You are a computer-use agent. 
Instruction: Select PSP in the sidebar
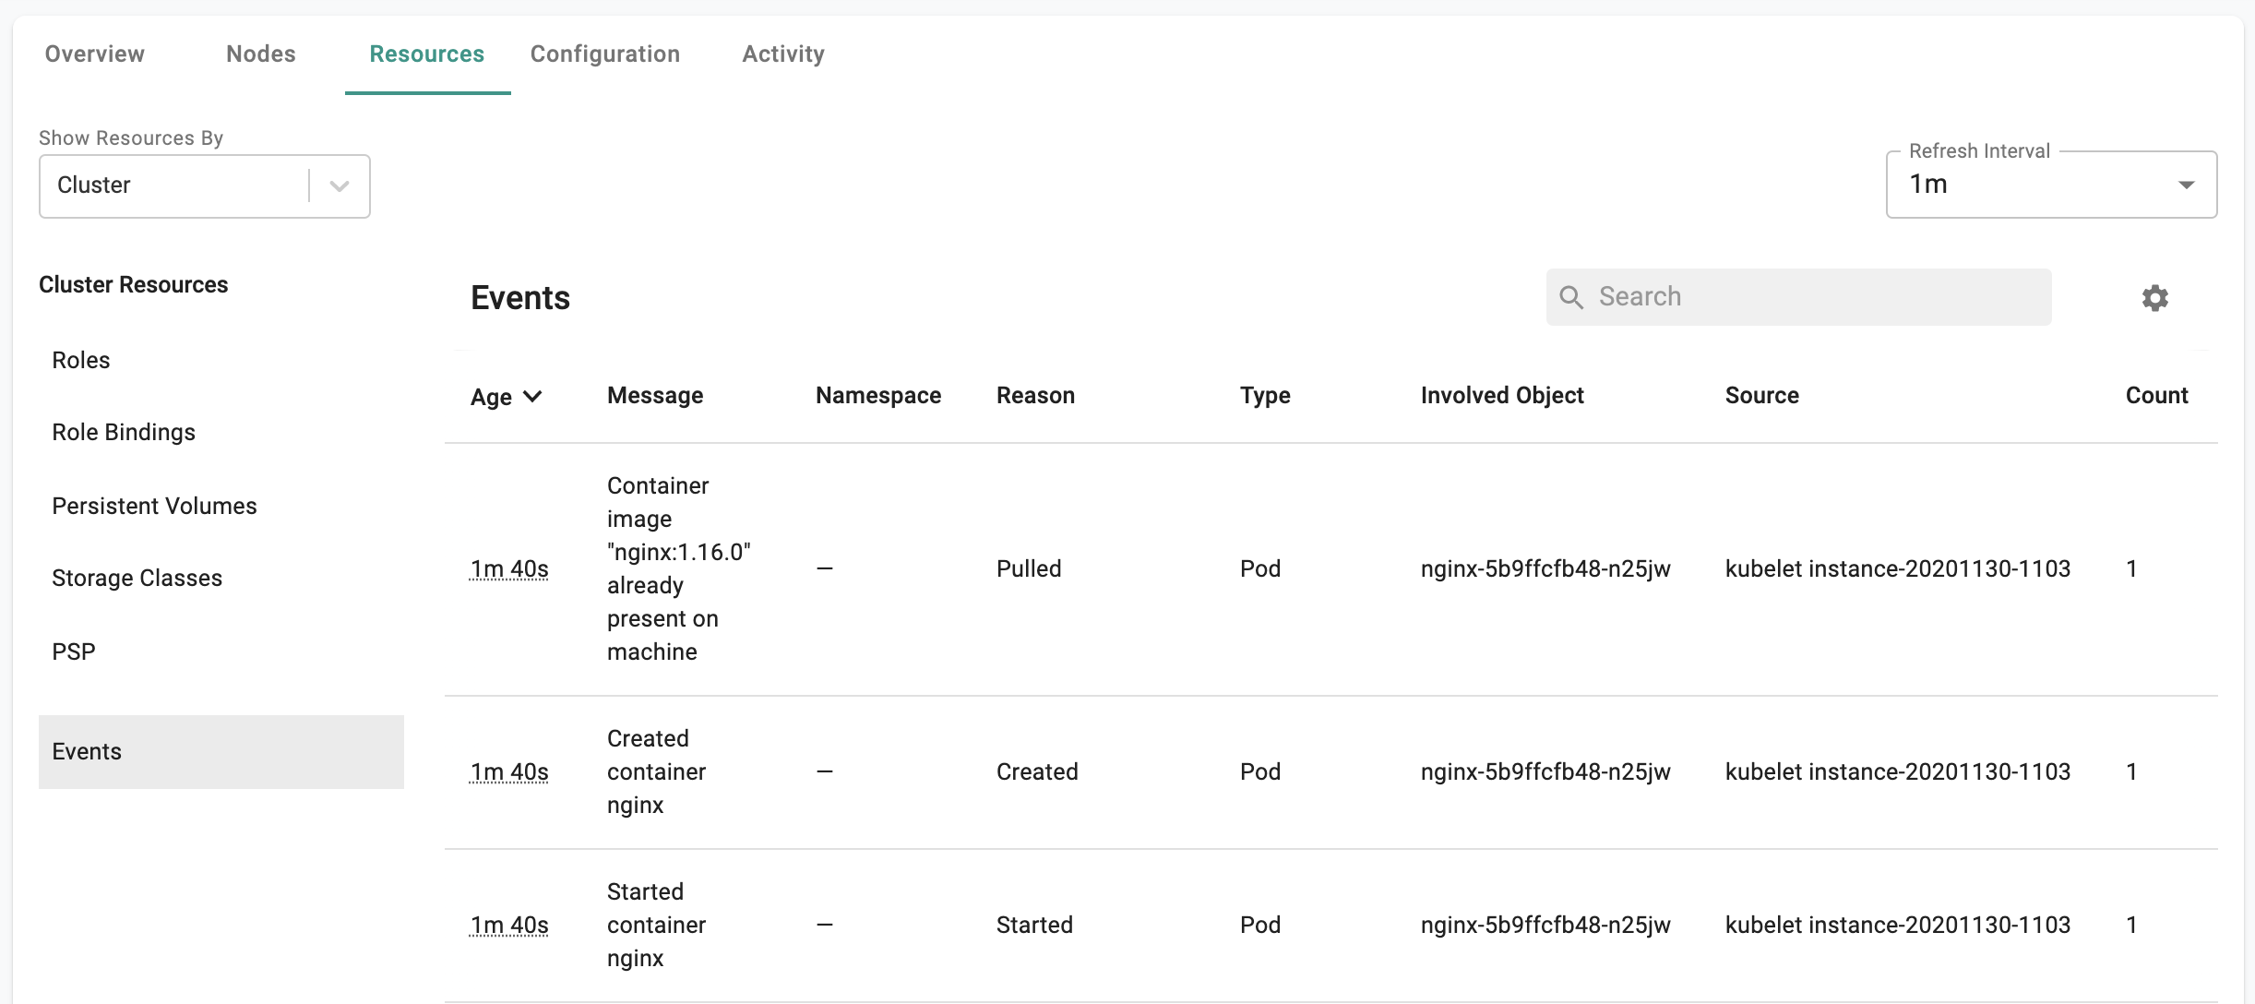pyautogui.click(x=74, y=651)
